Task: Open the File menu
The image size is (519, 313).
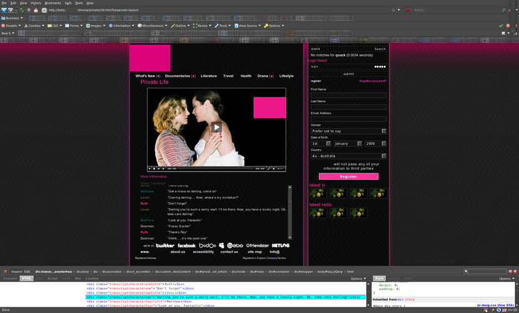Action: coord(4,3)
